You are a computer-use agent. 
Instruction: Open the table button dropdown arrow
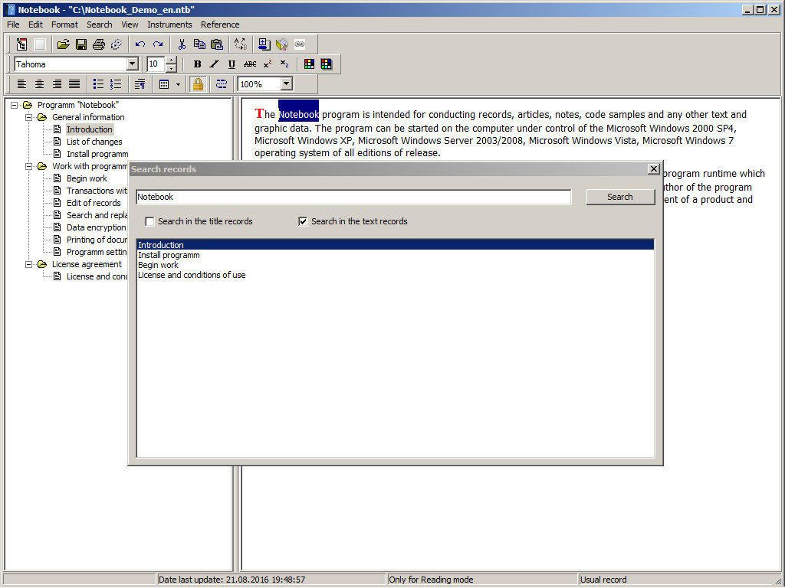pyautogui.click(x=178, y=84)
